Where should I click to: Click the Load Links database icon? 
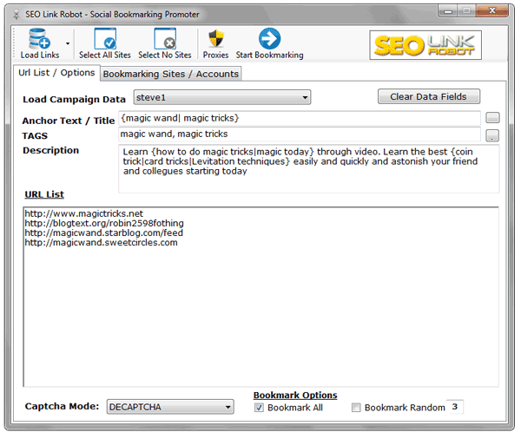coord(39,39)
